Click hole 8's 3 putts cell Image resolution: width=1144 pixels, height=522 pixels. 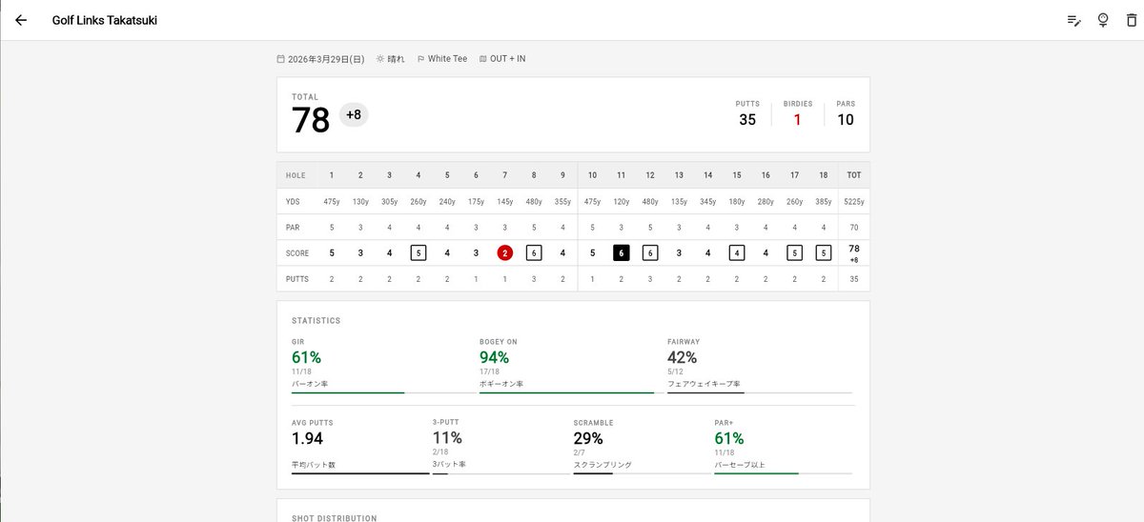coord(534,278)
